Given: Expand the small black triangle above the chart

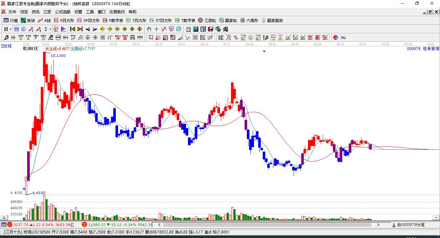Looking at the screenshot, I should click(264, 51).
